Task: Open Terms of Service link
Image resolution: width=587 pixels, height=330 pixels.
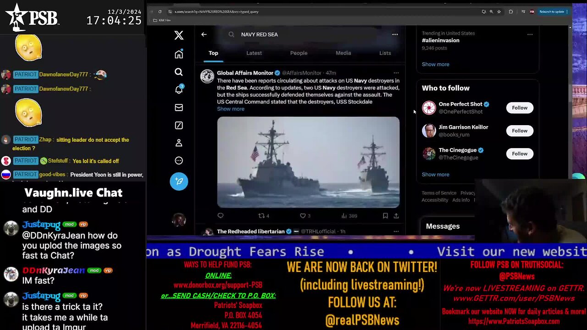Action: [439, 193]
